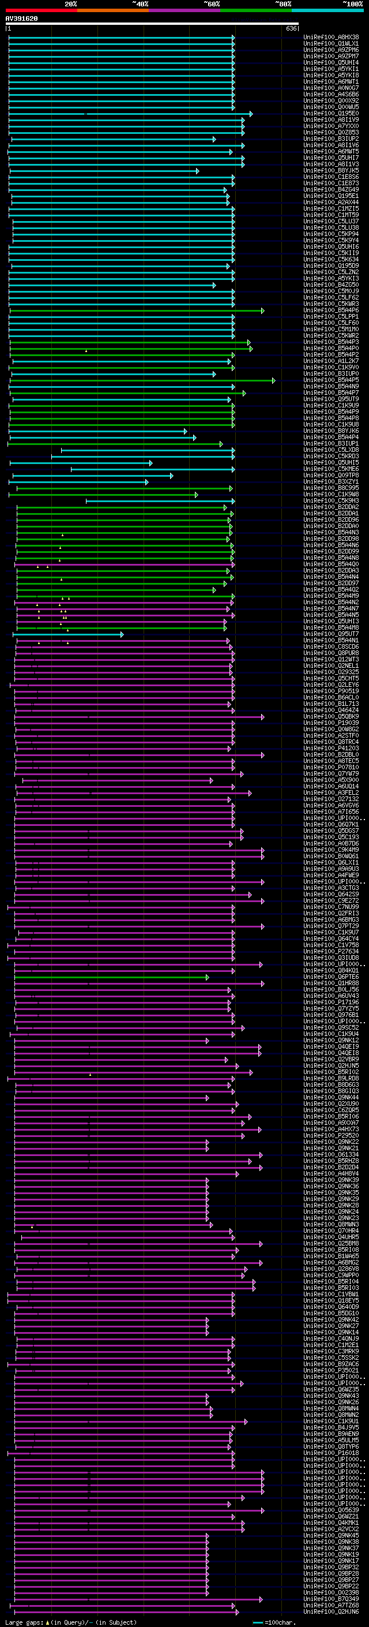Select label UniRef100_C5M0J9

click(331, 291)
